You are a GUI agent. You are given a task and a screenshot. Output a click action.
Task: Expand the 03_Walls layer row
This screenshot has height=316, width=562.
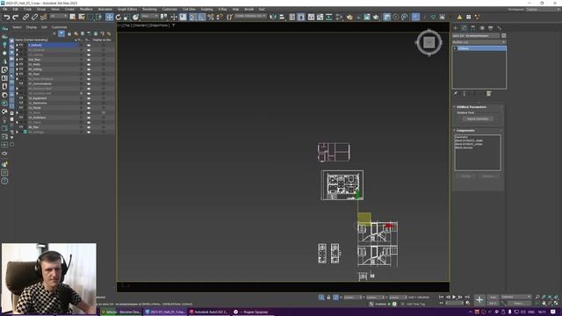(x=17, y=64)
